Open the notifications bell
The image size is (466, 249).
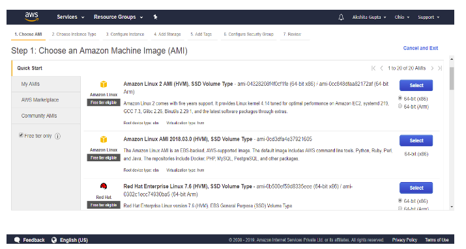point(341,17)
